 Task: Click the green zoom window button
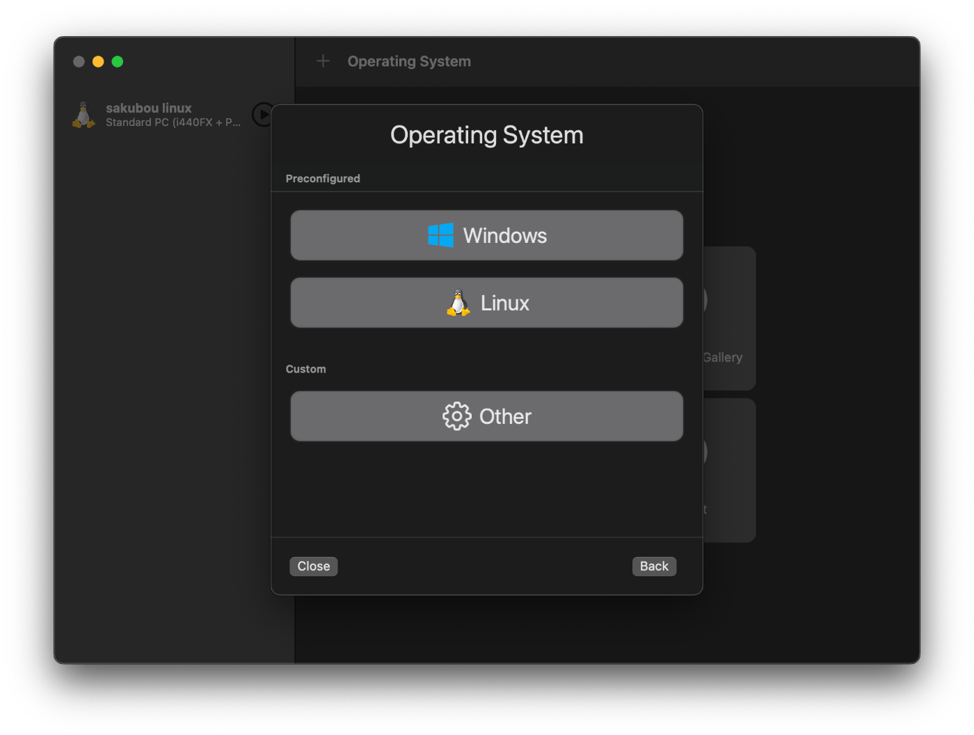[x=118, y=61]
